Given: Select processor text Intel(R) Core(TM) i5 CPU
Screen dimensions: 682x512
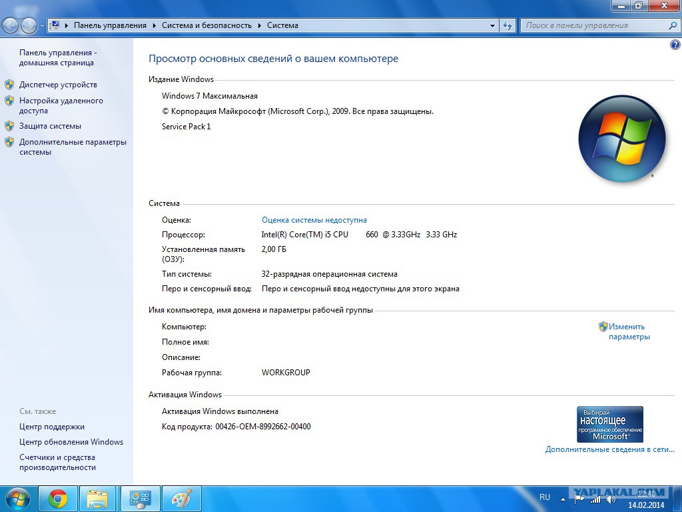Looking at the screenshot, I should pyautogui.click(x=305, y=234).
